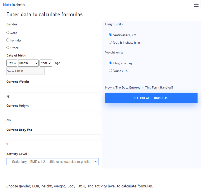
Task: Open the data handling info link
Action: tap(139, 88)
